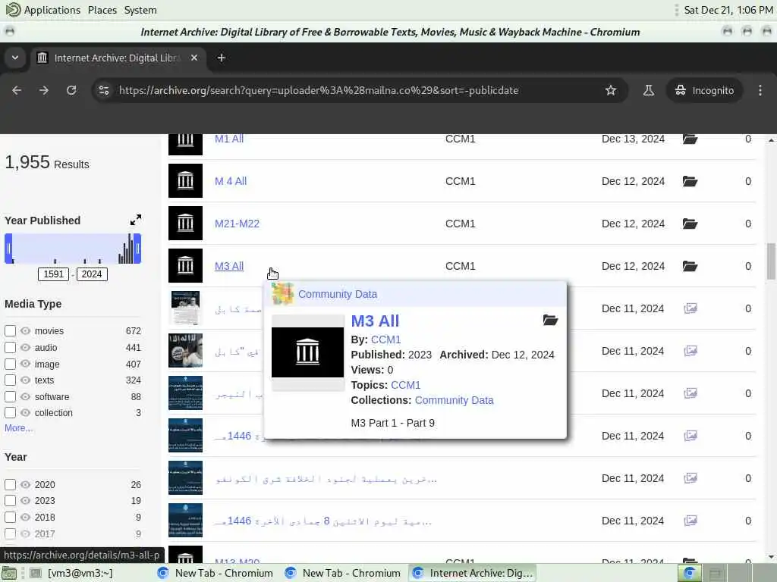The height and width of the screenshot is (582, 777).
Task: Click the popup's M3 All thumbnail
Action: (x=308, y=352)
